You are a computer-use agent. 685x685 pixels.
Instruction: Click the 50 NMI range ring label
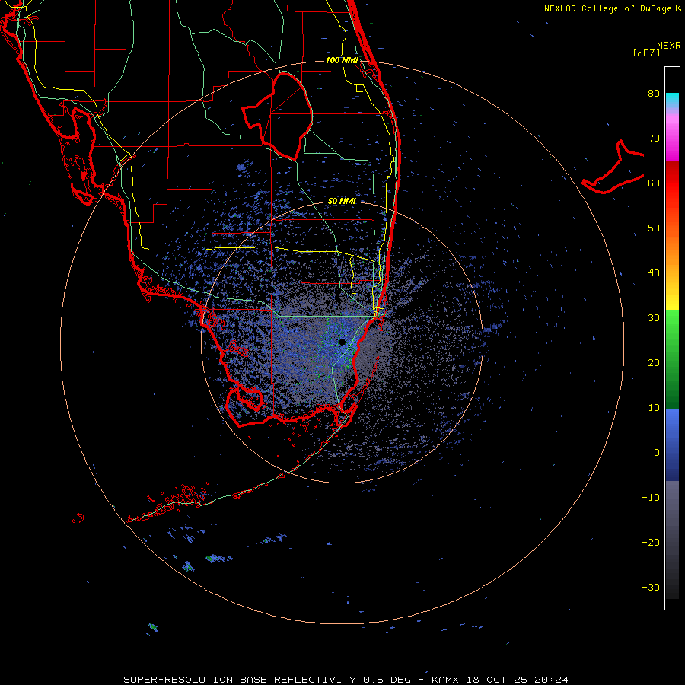click(342, 202)
